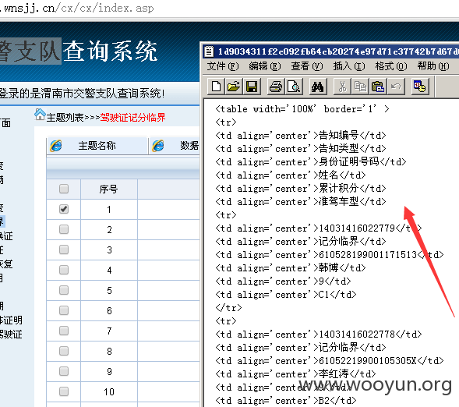This screenshot has width=459, height=407.
Task: Toggle the select-all checkbox in header row
Action: pos(64,189)
